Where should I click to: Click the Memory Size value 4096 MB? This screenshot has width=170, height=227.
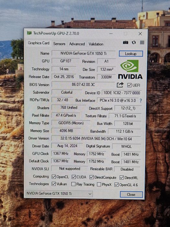click(66, 131)
